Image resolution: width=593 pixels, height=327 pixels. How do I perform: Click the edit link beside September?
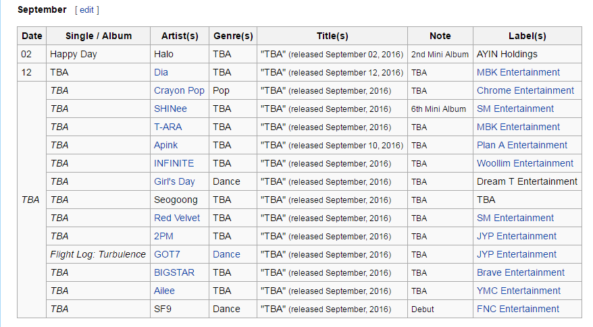(x=86, y=10)
